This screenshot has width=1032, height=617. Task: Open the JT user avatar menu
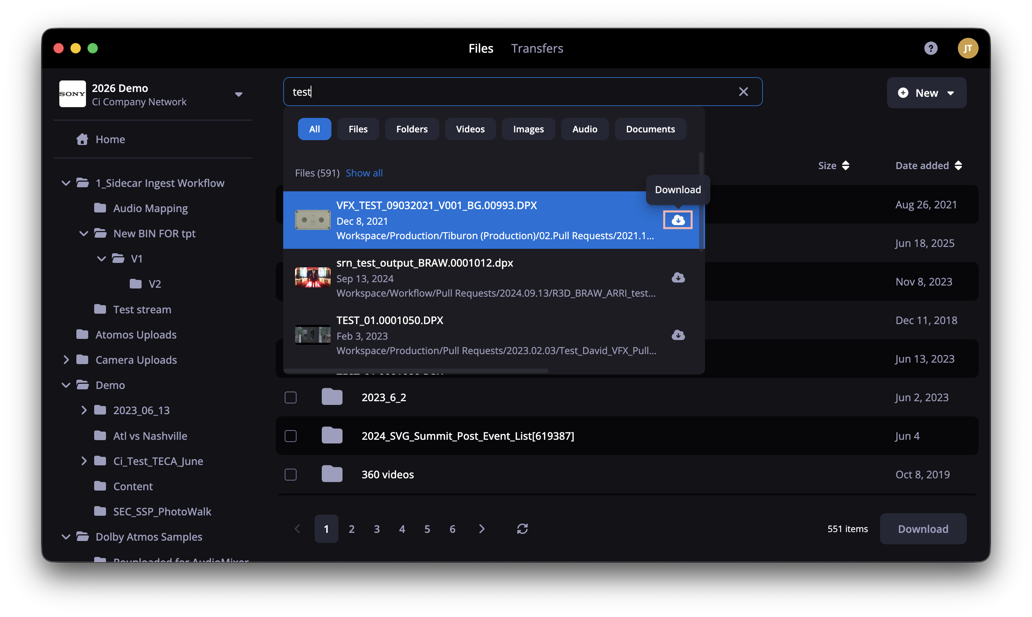pos(967,48)
